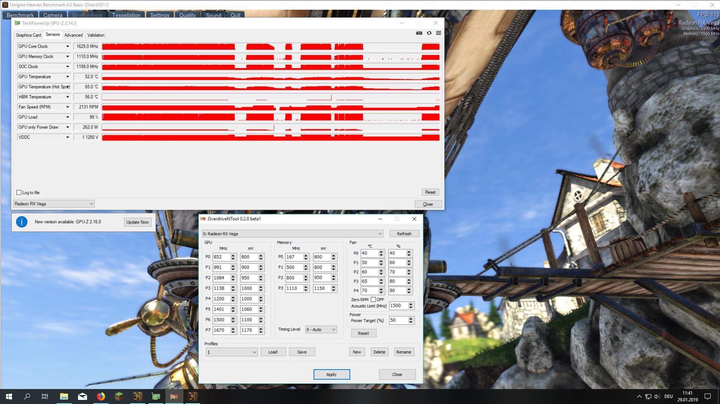Click the Power Target (%) field
This screenshot has width=720, height=404.
coord(398,320)
